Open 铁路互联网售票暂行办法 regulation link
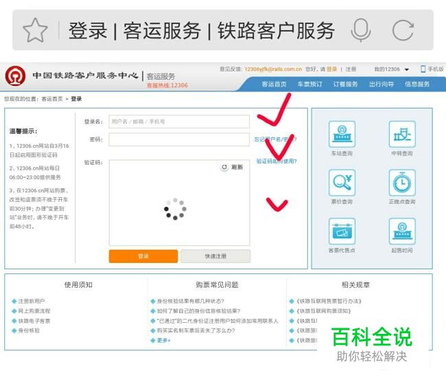The image size is (446, 386). coord(329,301)
